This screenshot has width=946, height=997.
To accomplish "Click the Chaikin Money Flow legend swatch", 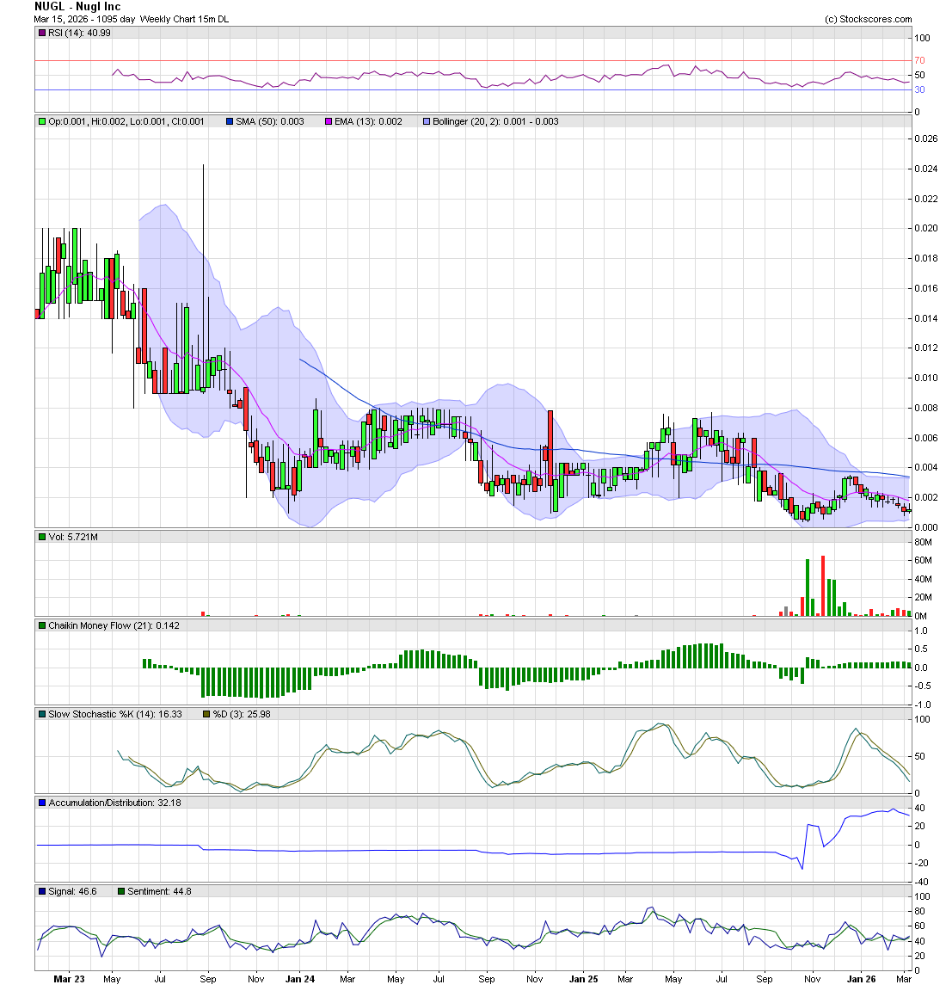I will 42,625.
